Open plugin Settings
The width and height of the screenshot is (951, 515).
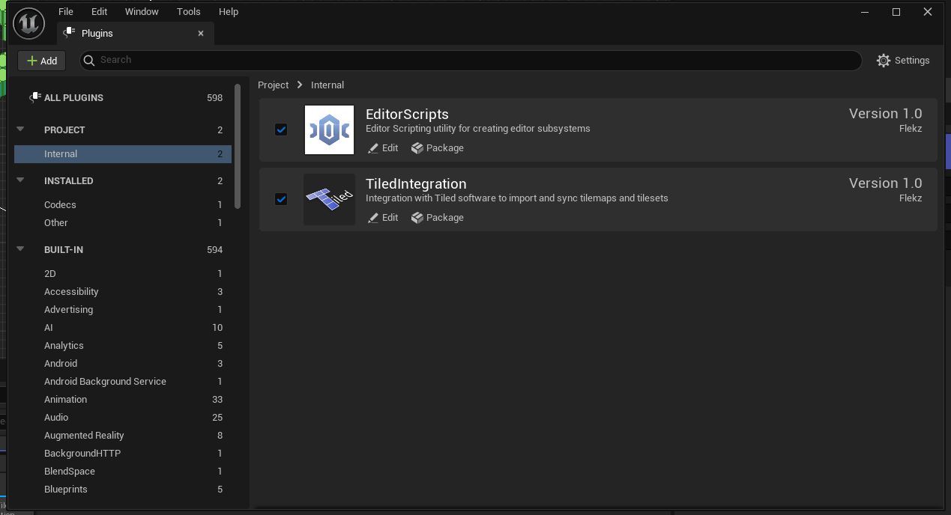tap(903, 61)
